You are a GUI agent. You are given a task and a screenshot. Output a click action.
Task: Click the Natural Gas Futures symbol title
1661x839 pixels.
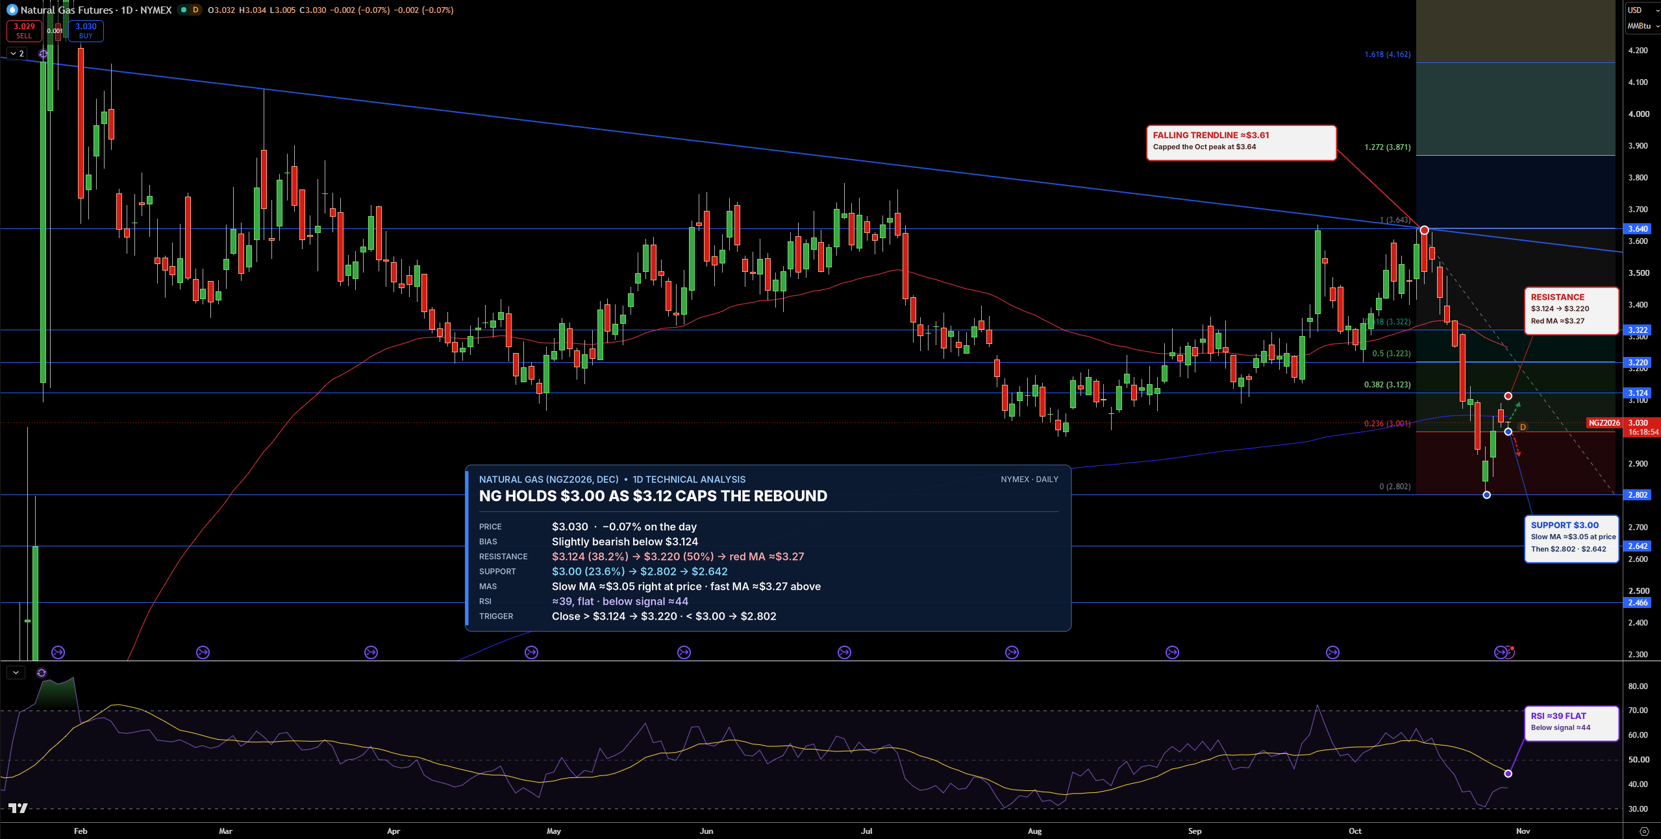click(x=96, y=10)
